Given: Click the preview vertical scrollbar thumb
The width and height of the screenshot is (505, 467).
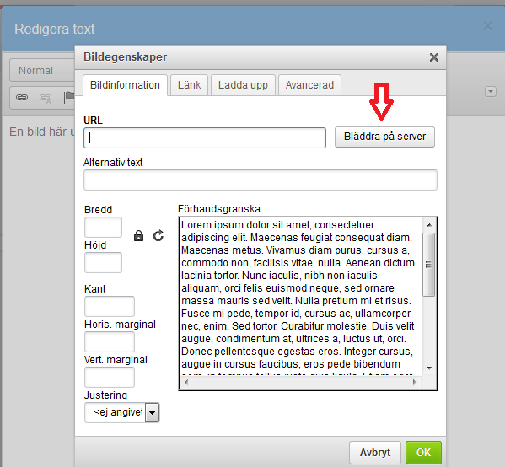Looking at the screenshot, I should [x=428, y=265].
